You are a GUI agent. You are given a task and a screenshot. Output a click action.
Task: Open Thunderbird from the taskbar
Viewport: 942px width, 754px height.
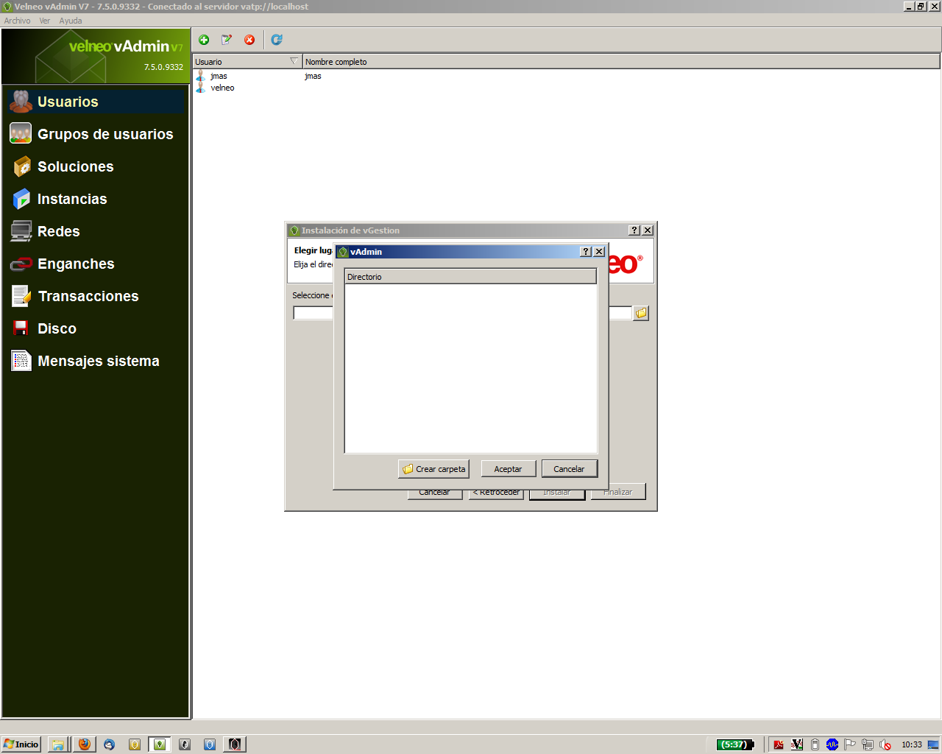pos(110,744)
